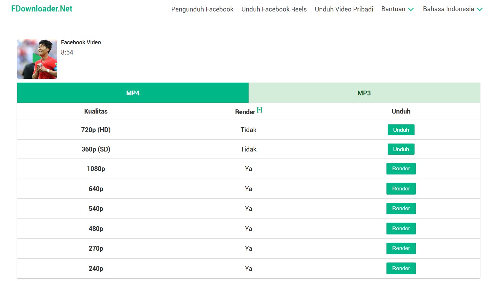Image resolution: width=494 pixels, height=281 pixels.
Task: Click Unduh button for 720p (HD)
Action: pos(401,130)
